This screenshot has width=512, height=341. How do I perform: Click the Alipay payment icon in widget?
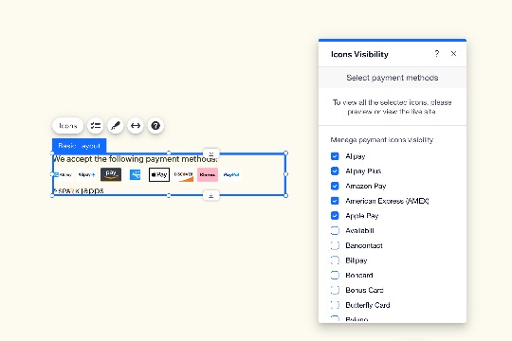63,175
